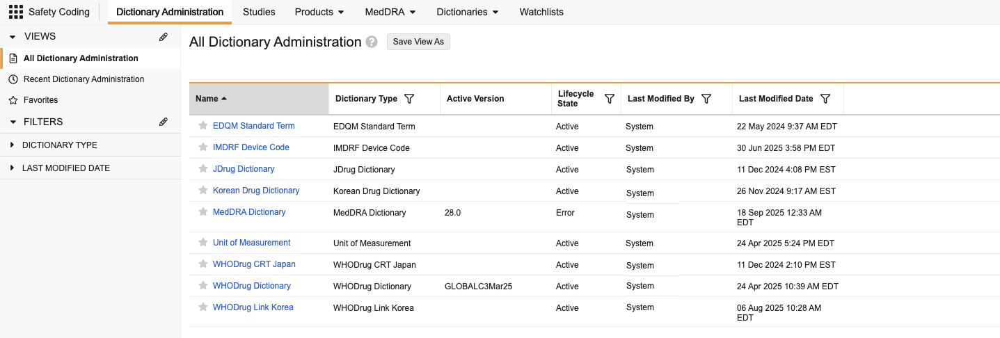Toggle favorite star for WHODrug Dictionary
The image size is (1000, 338).
203,286
